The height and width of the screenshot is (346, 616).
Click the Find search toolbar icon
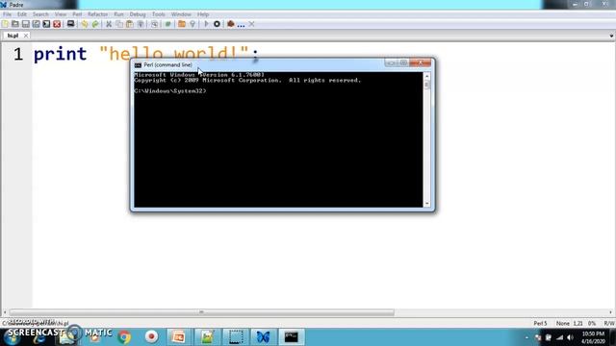click(x=154, y=24)
